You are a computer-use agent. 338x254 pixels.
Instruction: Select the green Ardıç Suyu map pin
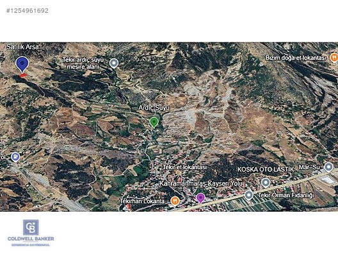pyautogui.click(x=154, y=123)
